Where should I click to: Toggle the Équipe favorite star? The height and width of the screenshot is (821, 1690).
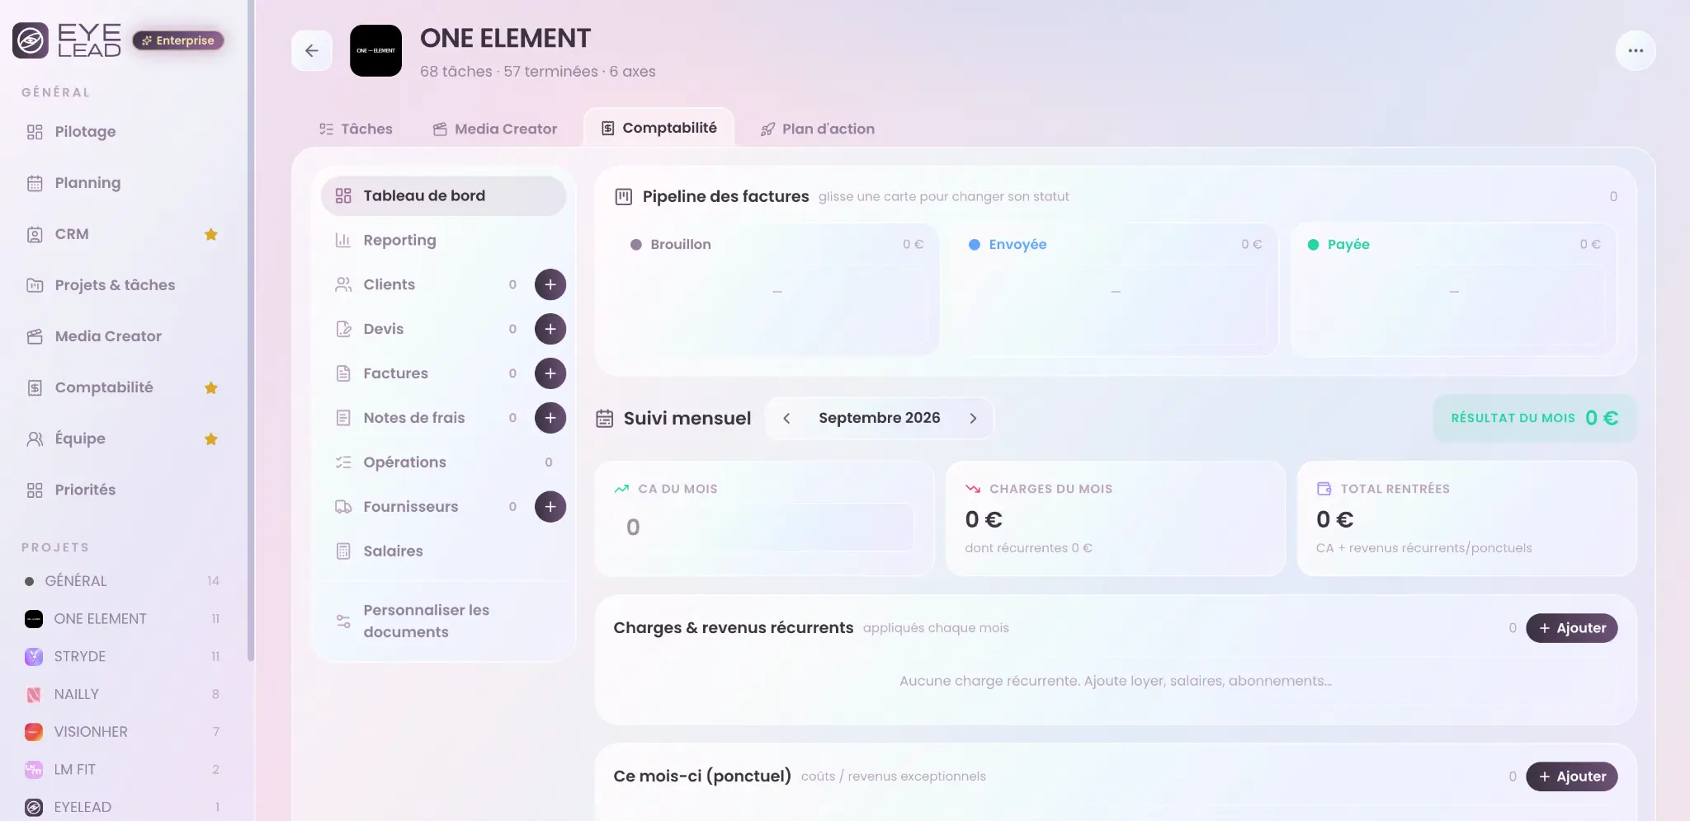(211, 439)
